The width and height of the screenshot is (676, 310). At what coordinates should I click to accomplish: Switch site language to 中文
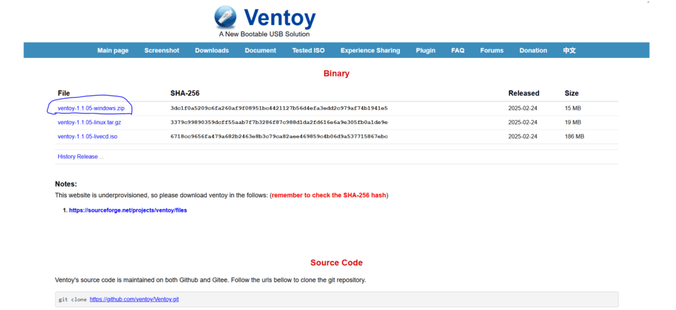(x=569, y=50)
